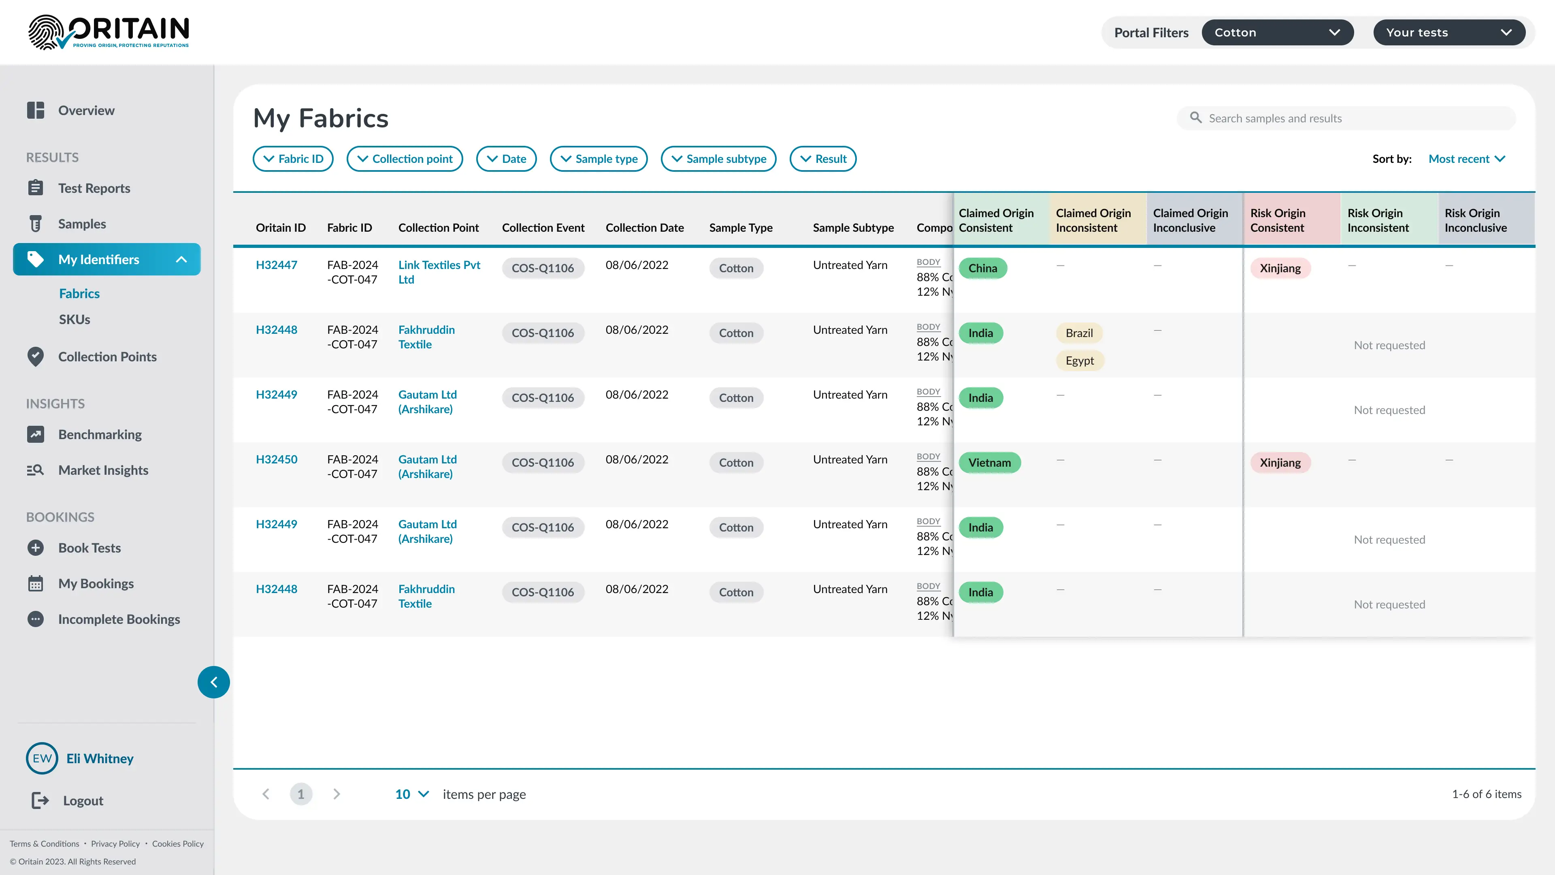
Task: Click the My Bookings calendar icon
Action: click(36, 583)
